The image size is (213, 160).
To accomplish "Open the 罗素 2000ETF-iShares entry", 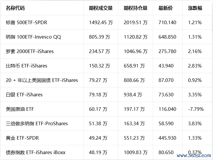I will pyautogui.click(x=30, y=51).
